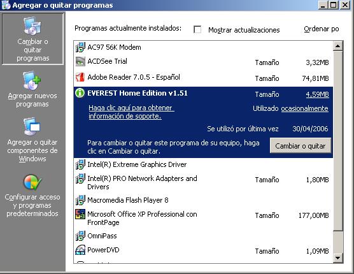Open Configurar acceso y programas predeterminados icon
This screenshot has width=354, height=274.
click(x=32, y=182)
